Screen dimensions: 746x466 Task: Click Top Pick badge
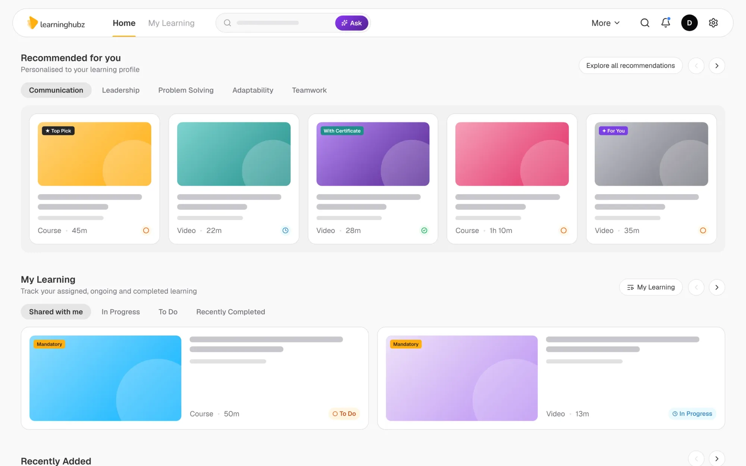tap(58, 131)
